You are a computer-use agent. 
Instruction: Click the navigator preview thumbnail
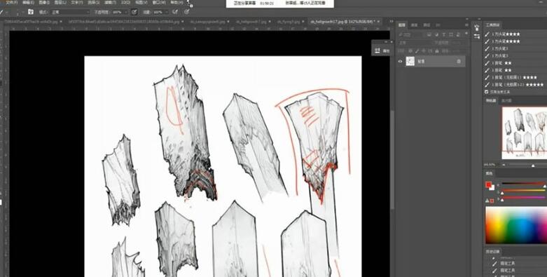click(525, 133)
